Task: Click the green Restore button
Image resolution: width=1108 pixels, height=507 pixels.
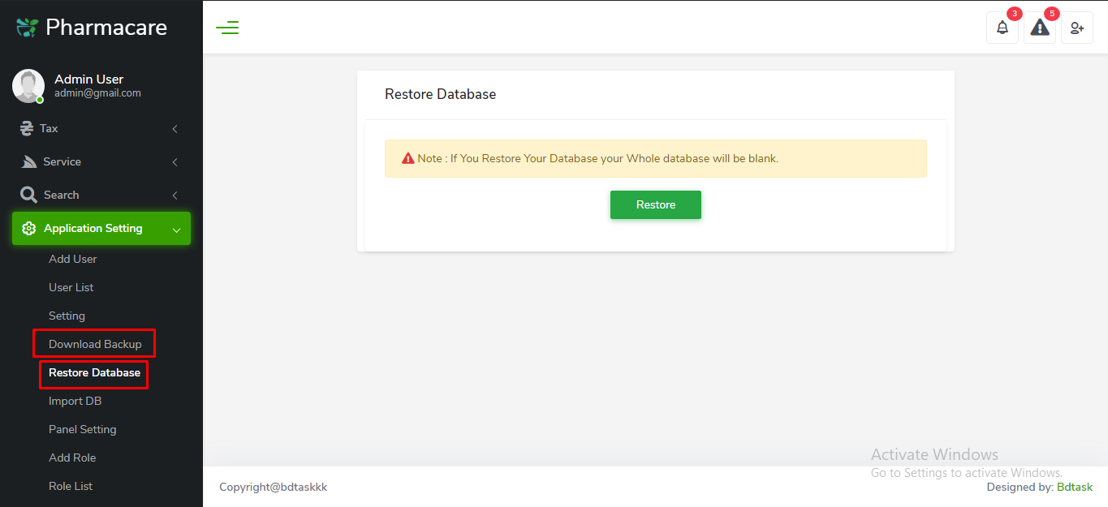Action: tap(655, 204)
